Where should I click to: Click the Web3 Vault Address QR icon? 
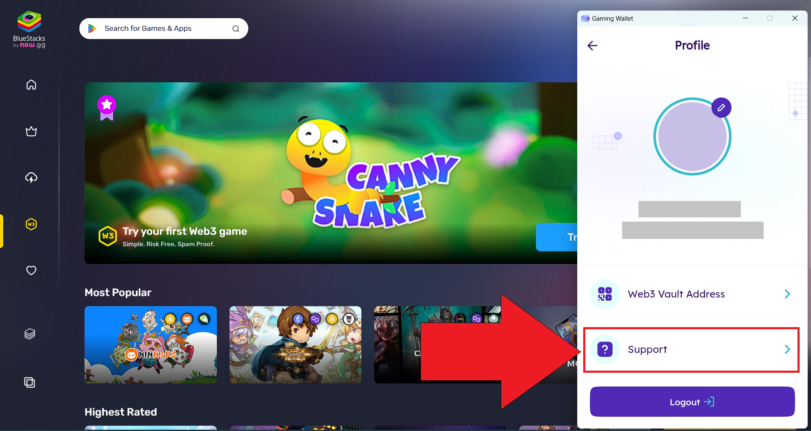point(605,294)
